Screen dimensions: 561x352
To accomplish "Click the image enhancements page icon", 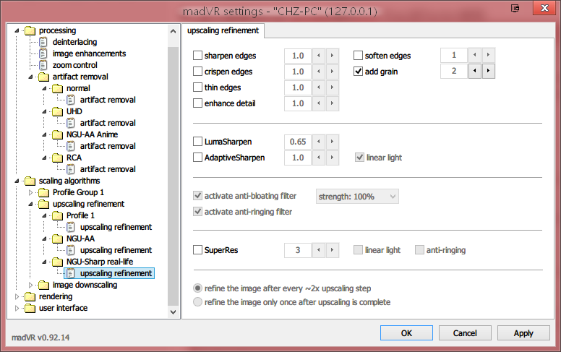I will 43,53.
